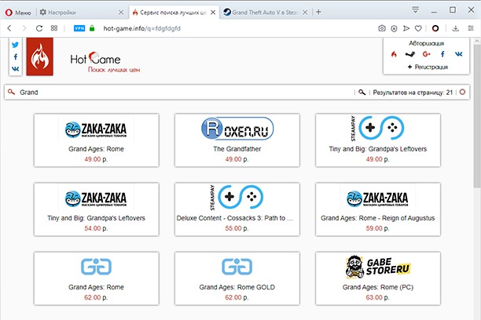Open the downloads panel icon

pos(456,28)
